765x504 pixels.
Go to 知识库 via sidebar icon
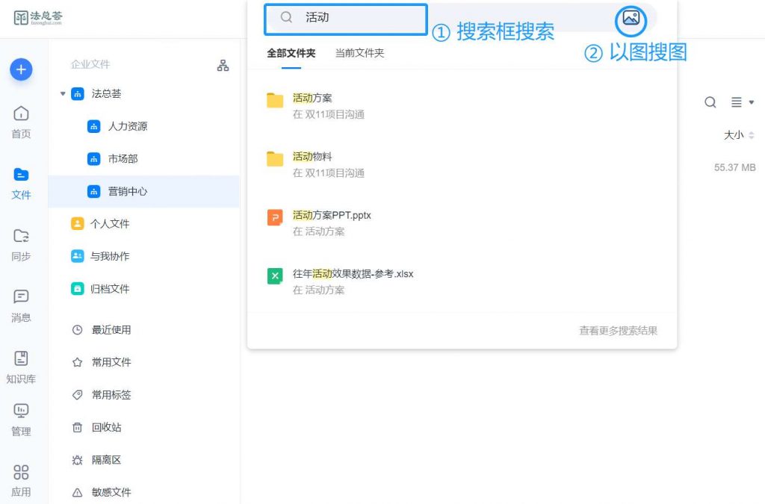point(21,367)
